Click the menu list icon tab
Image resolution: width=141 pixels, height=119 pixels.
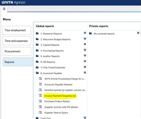pyautogui.click(x=4, y=9)
